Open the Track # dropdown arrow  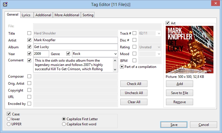(x=159, y=33)
